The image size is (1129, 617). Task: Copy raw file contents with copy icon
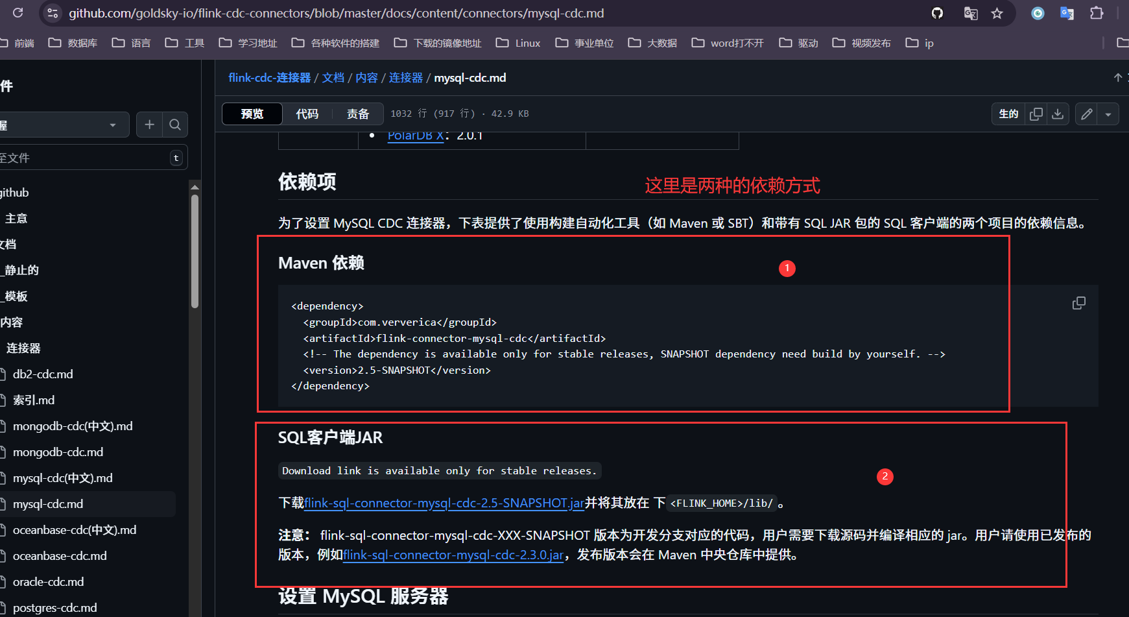coord(1036,114)
